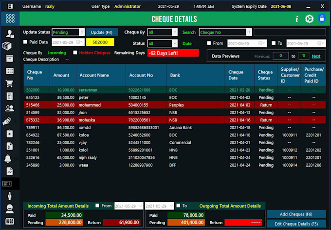331x230 pixels.
Task: Click the logout door icon at top-left
Action: click(x=10, y=6)
